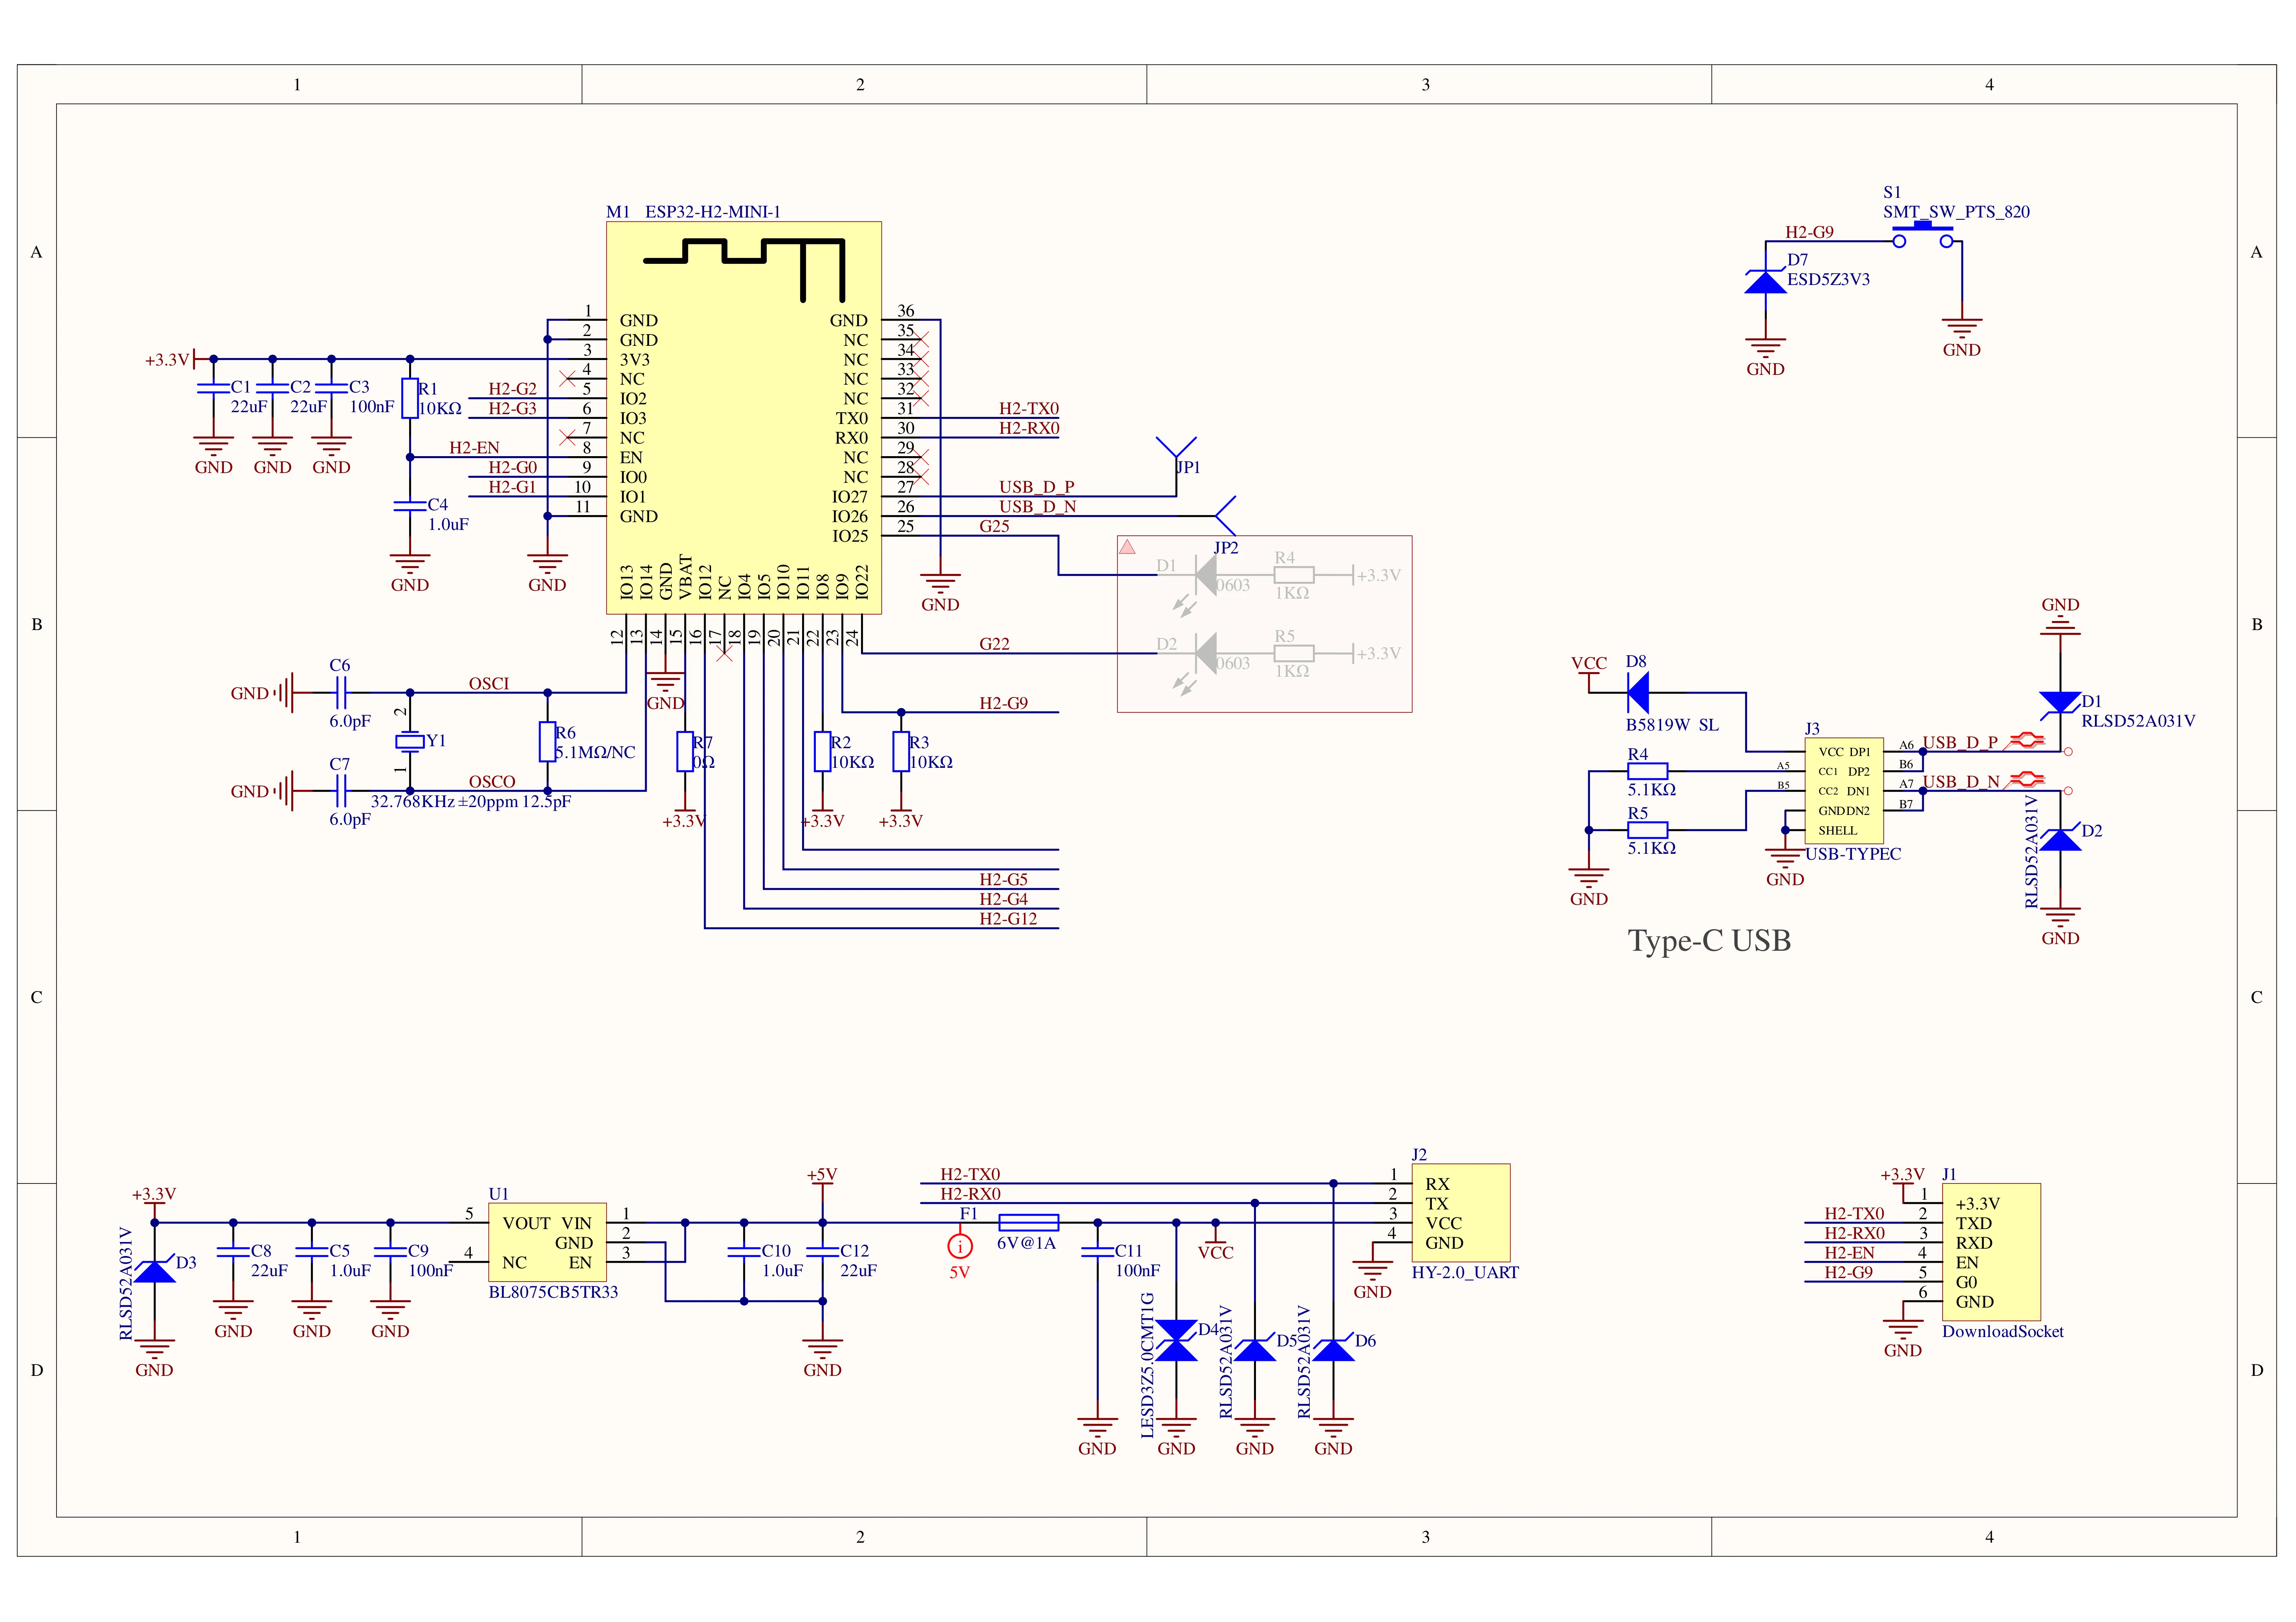Select the S1 push button switch symbol

(x=1922, y=236)
